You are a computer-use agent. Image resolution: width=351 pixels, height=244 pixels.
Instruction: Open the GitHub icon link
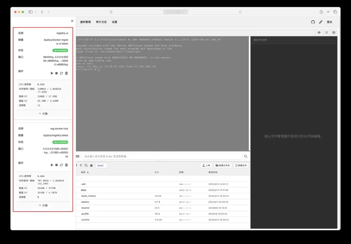pyautogui.click(x=313, y=22)
